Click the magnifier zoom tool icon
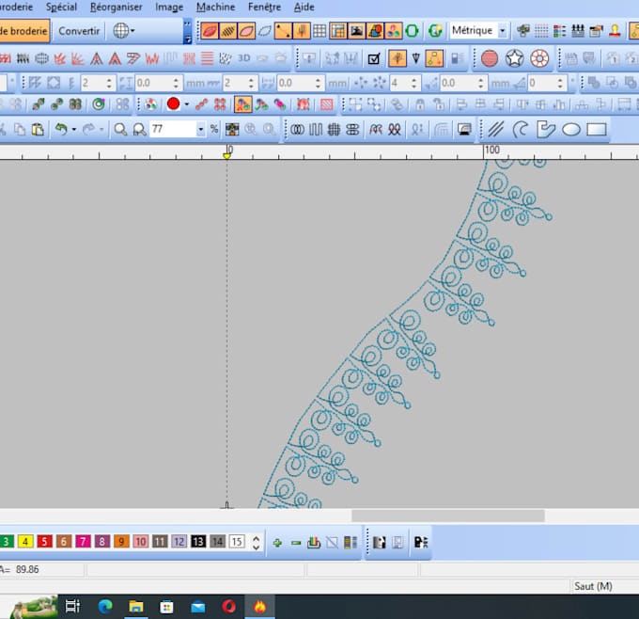This screenshot has width=639, height=619. click(120, 130)
